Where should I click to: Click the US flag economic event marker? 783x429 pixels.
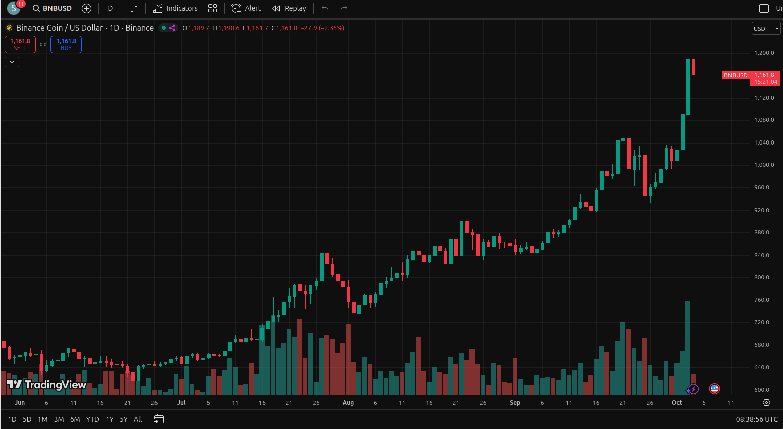714,389
